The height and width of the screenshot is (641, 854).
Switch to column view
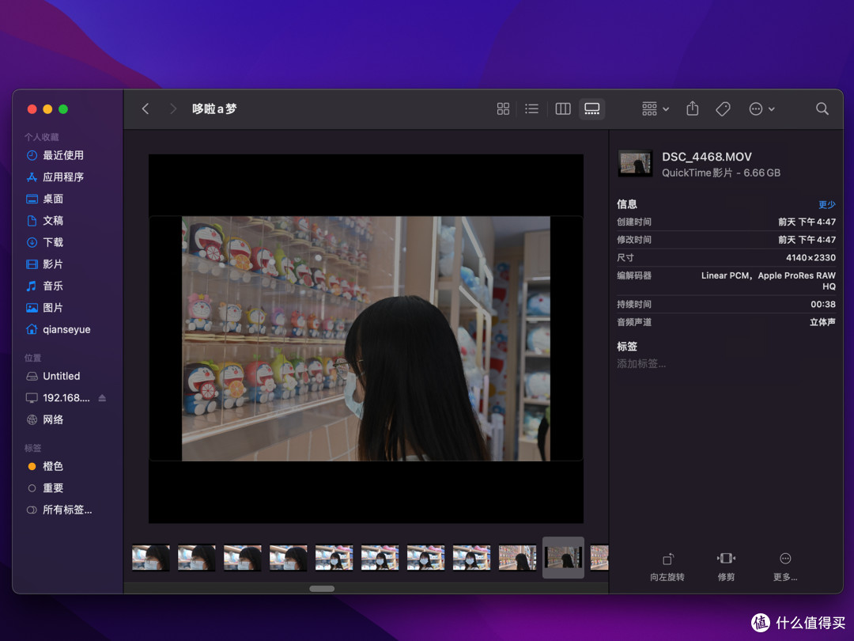(x=563, y=109)
